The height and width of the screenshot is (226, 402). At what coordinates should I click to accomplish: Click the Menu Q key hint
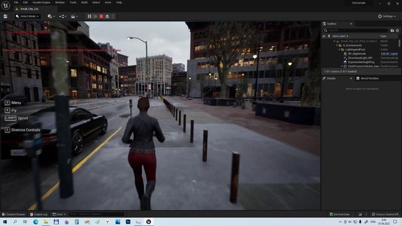pos(13,102)
